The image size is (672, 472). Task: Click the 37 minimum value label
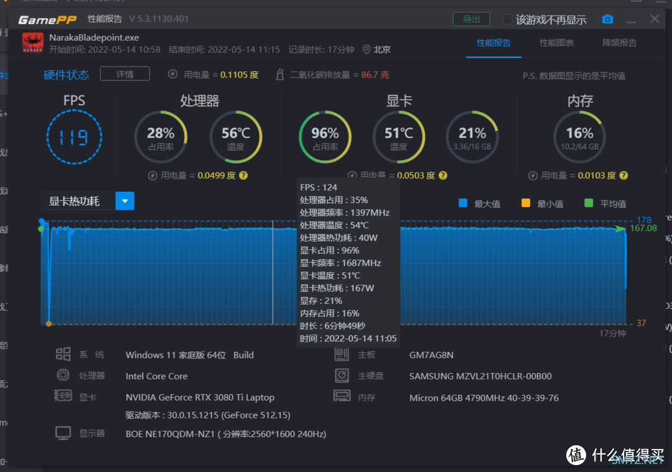pos(641,323)
